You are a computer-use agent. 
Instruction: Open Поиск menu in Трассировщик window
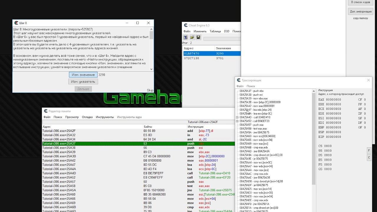click(x=251, y=86)
